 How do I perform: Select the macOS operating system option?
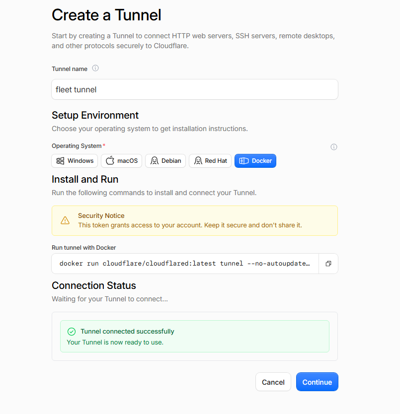click(121, 161)
